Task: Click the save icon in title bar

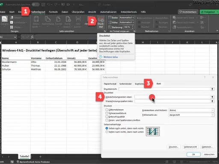Action: [43, 5]
